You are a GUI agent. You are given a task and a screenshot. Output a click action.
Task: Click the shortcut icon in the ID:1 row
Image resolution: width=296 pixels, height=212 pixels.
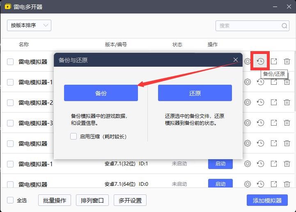tap(274, 164)
